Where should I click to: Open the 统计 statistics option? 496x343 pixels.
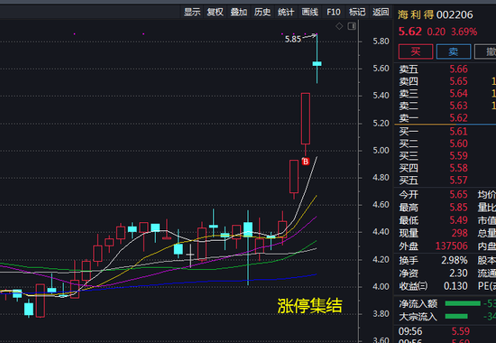coord(286,12)
